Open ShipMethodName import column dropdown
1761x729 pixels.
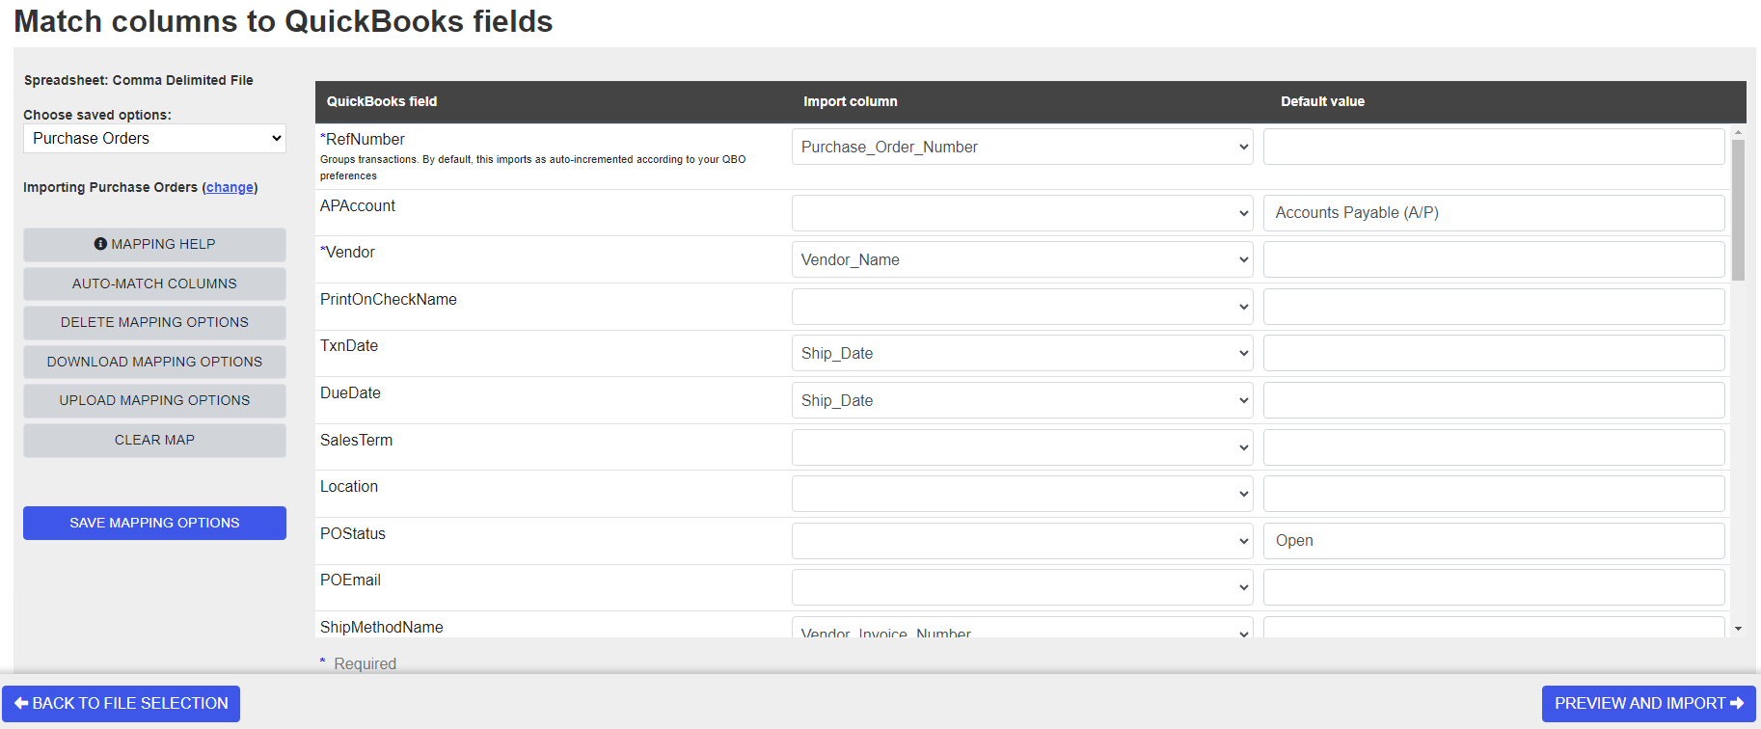pos(1022,628)
